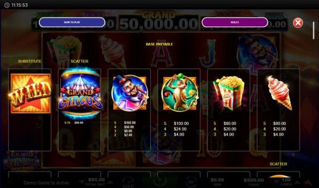Select the juggling monkey symbol
The height and width of the screenshot is (188, 319).
pyautogui.click(x=179, y=93)
